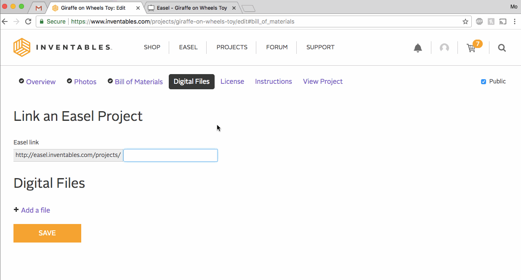Click the Cast extension icon
Image resolution: width=521 pixels, height=280 pixels.
click(x=503, y=21)
